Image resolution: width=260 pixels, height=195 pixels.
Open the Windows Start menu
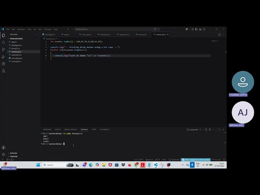[x=38, y=165]
